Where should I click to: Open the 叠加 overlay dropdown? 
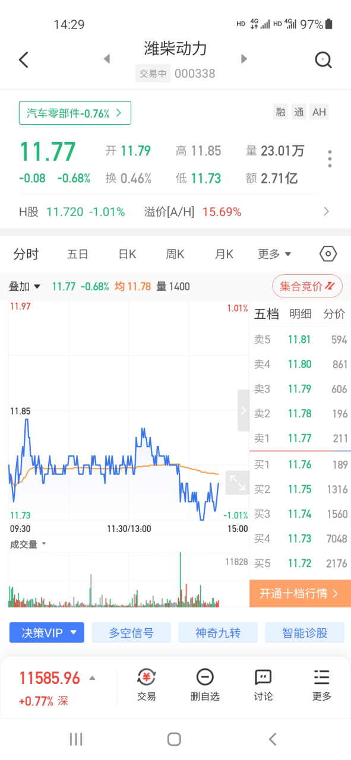pyautogui.click(x=25, y=286)
